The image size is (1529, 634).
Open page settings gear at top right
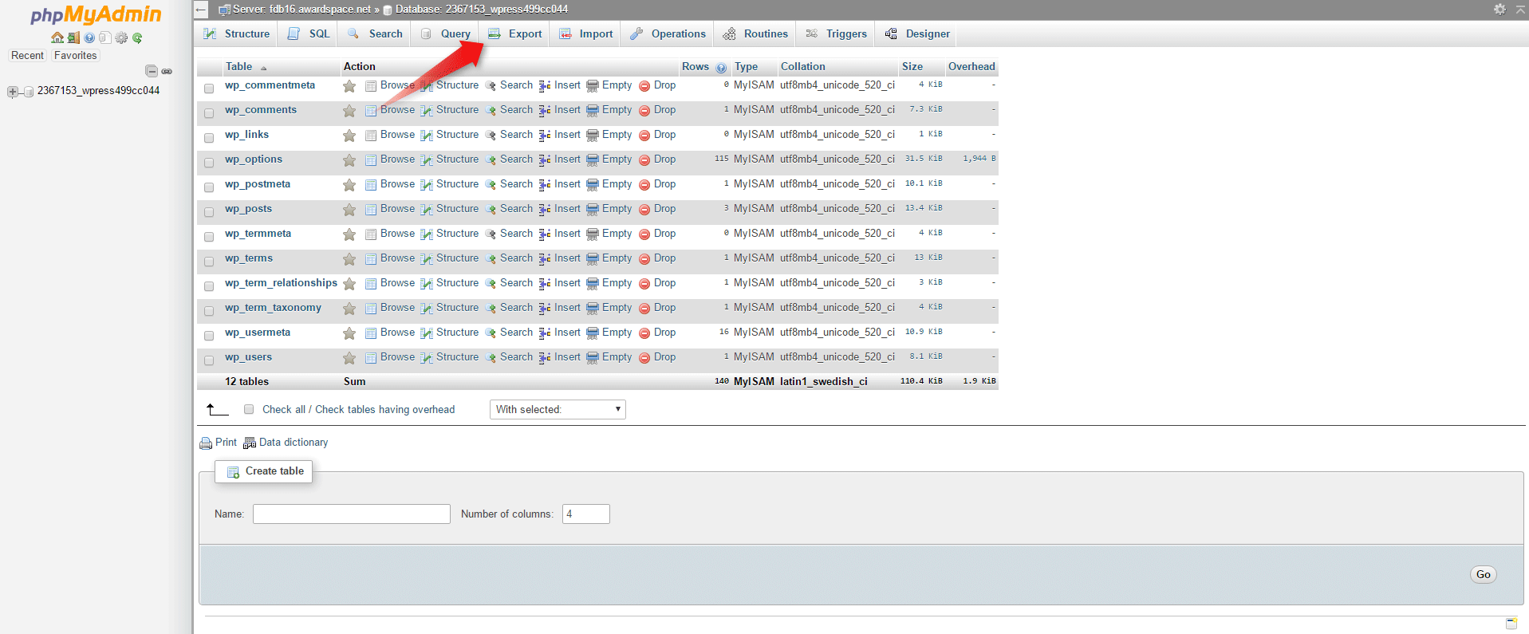(x=1499, y=9)
